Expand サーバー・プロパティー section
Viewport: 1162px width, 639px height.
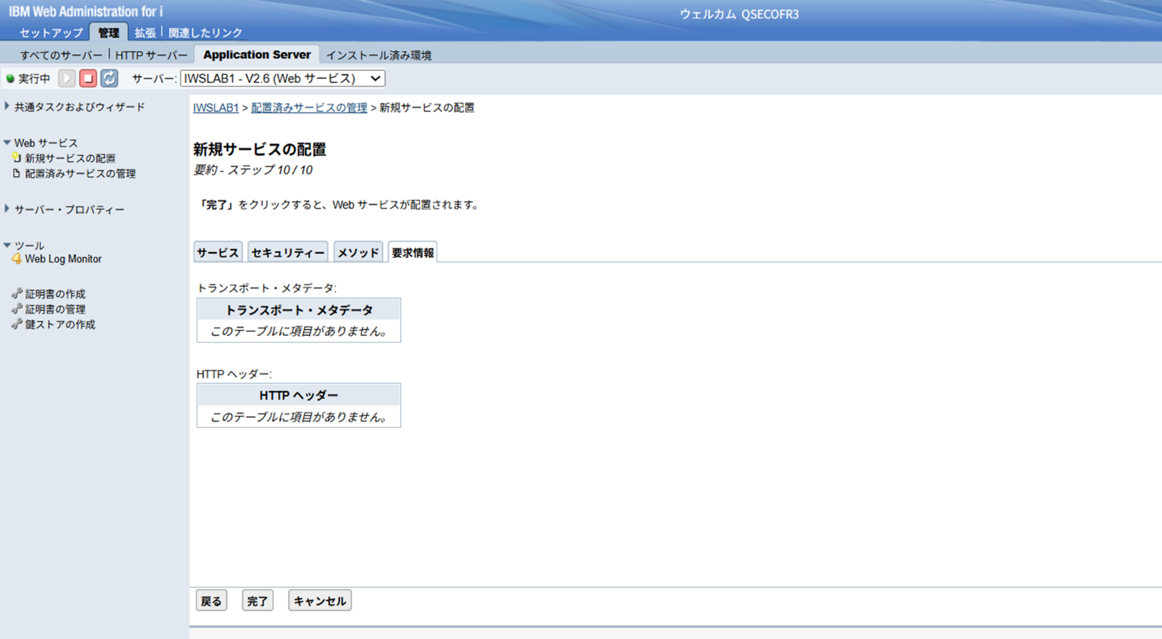pos(7,209)
